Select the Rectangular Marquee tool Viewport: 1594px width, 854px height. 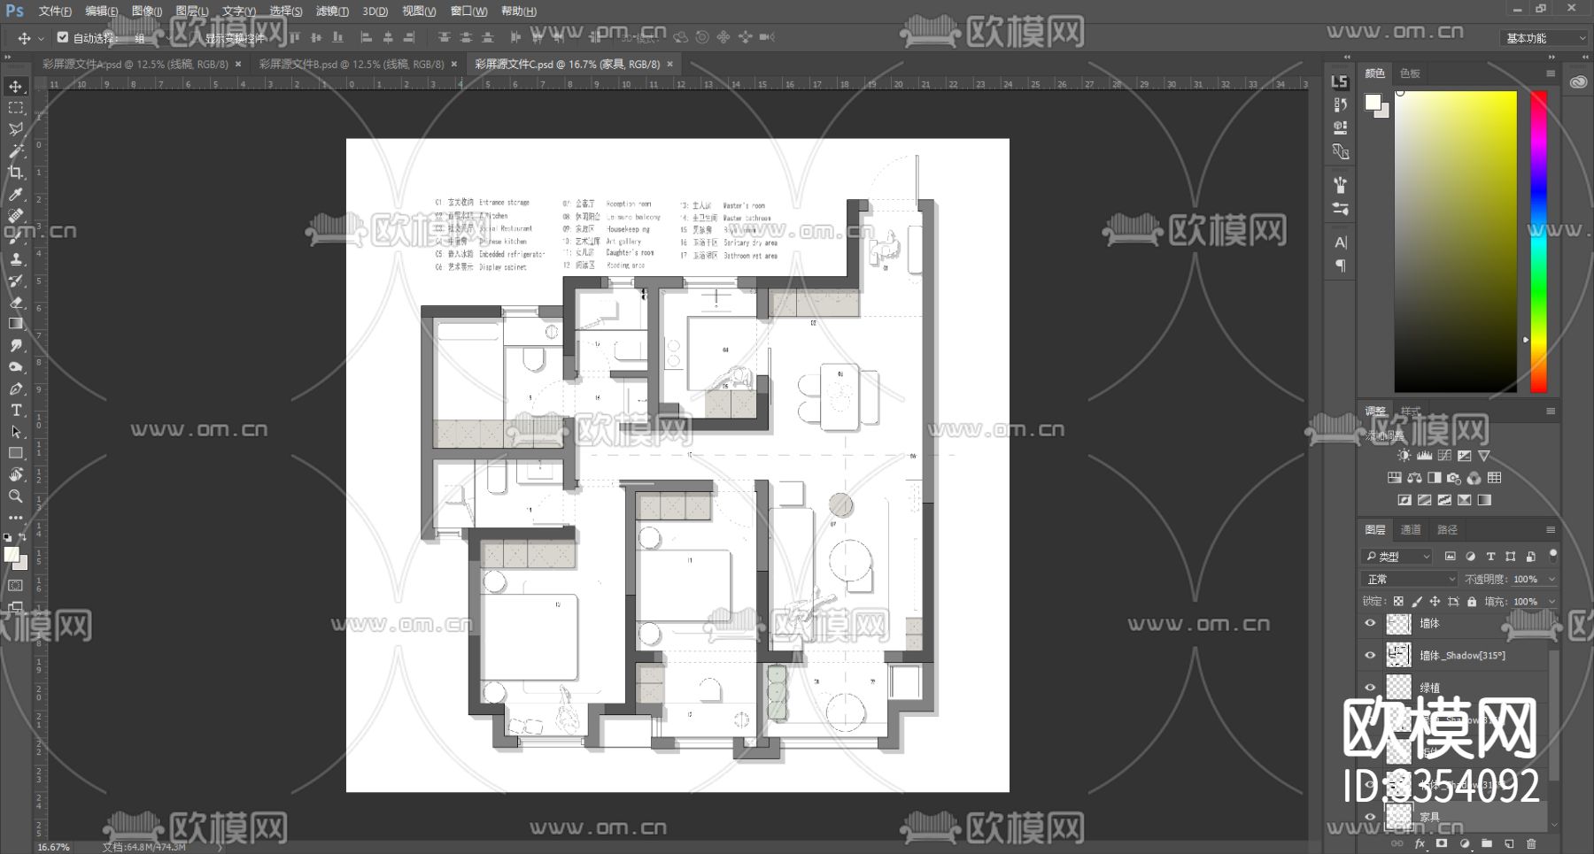(16, 108)
